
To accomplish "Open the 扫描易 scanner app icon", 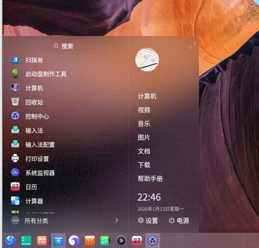I will 15,60.
